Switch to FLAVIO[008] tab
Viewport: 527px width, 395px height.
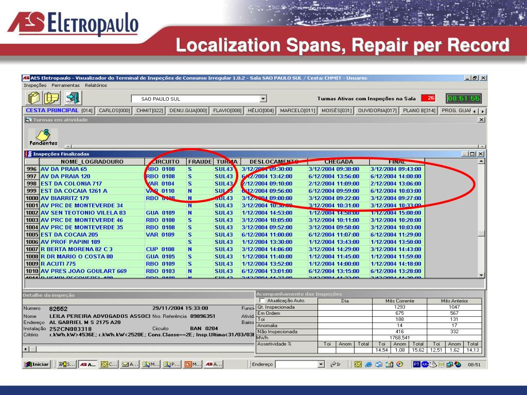pyautogui.click(x=227, y=111)
